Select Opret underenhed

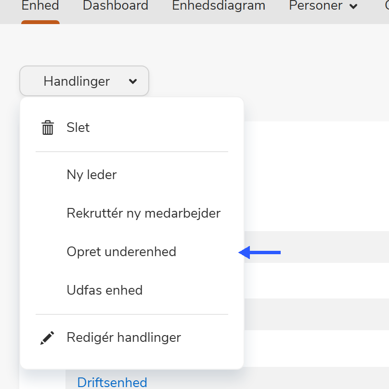(121, 252)
